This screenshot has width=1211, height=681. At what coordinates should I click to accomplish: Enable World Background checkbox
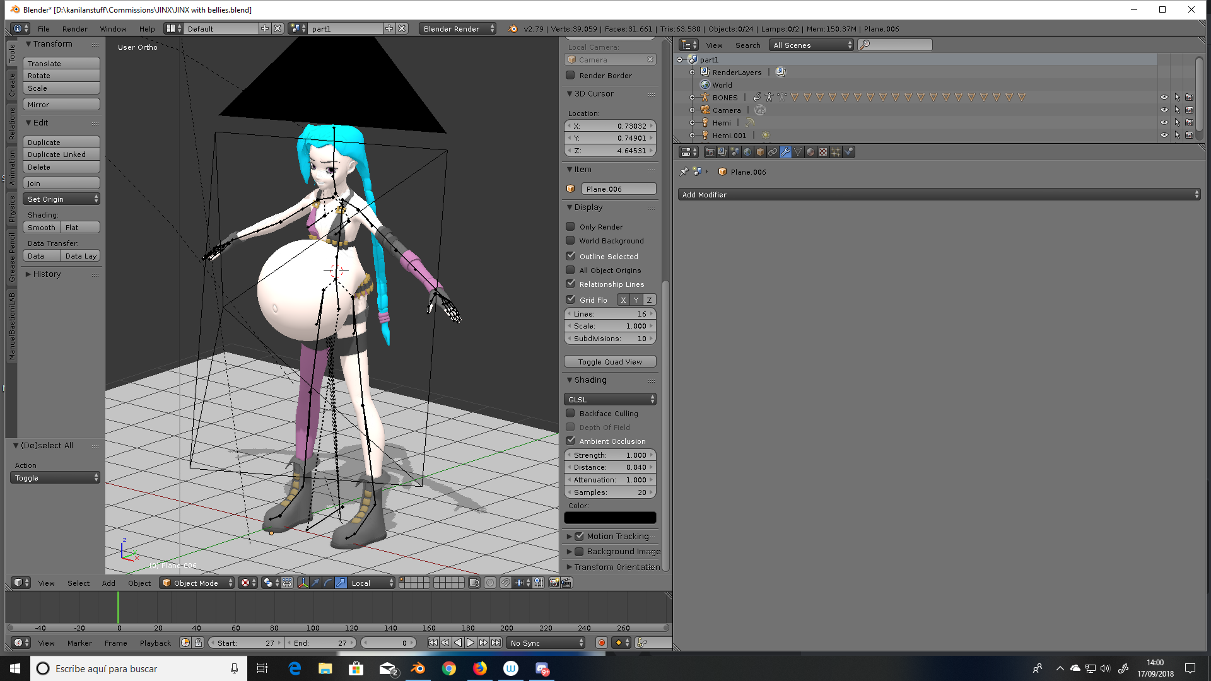click(570, 240)
